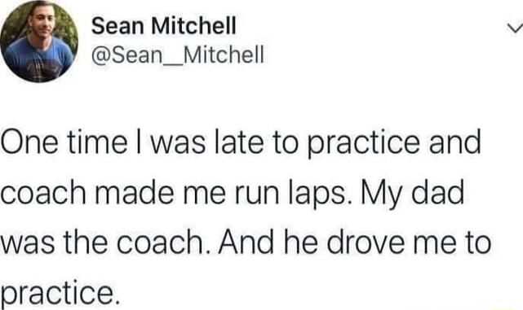Select the word "dad" in the tweet
Viewport: 523px width, 310px height.
(x=437, y=191)
